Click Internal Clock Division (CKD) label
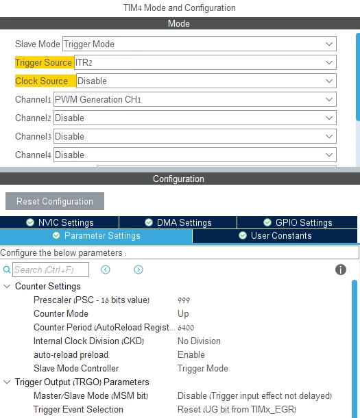This screenshot has height=418, width=360. pos(88,341)
